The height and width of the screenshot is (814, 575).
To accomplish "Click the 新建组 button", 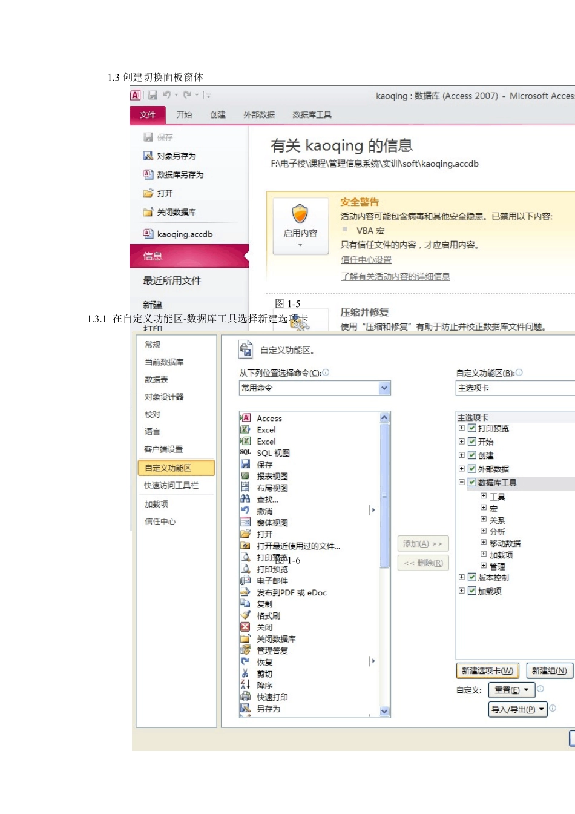I will click(x=549, y=670).
